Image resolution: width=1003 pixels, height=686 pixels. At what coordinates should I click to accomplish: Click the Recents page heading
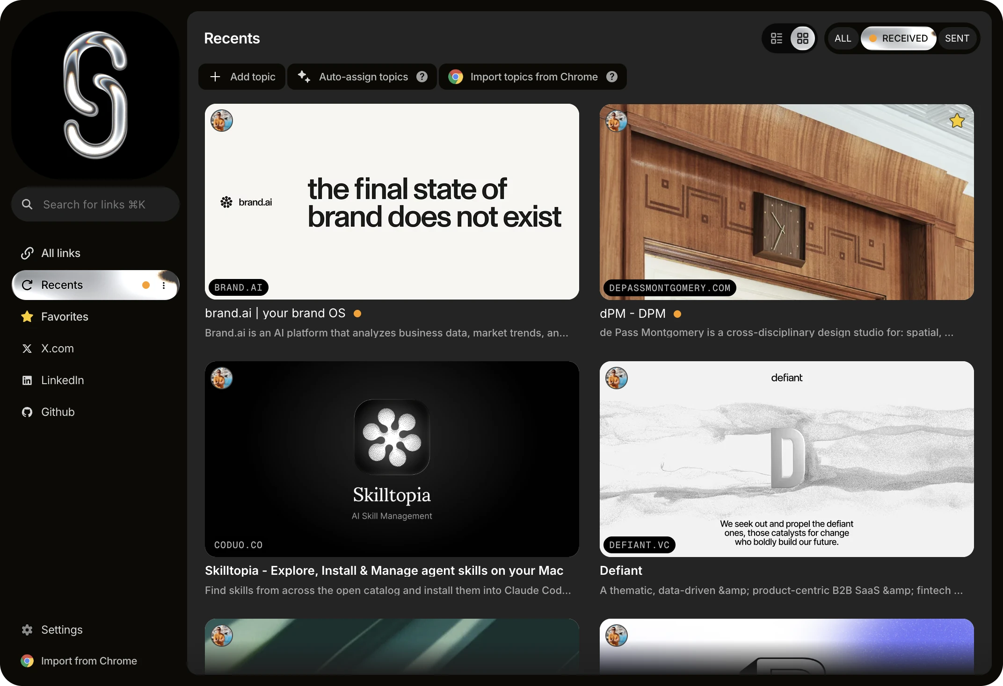[x=232, y=38]
